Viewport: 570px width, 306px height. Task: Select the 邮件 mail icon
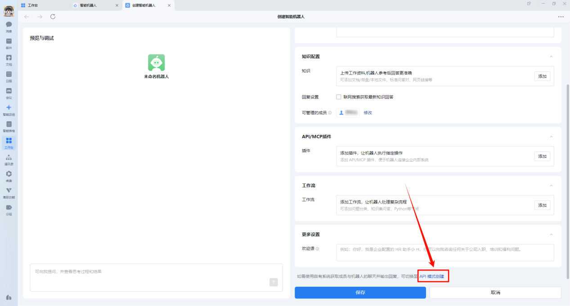coord(9,42)
